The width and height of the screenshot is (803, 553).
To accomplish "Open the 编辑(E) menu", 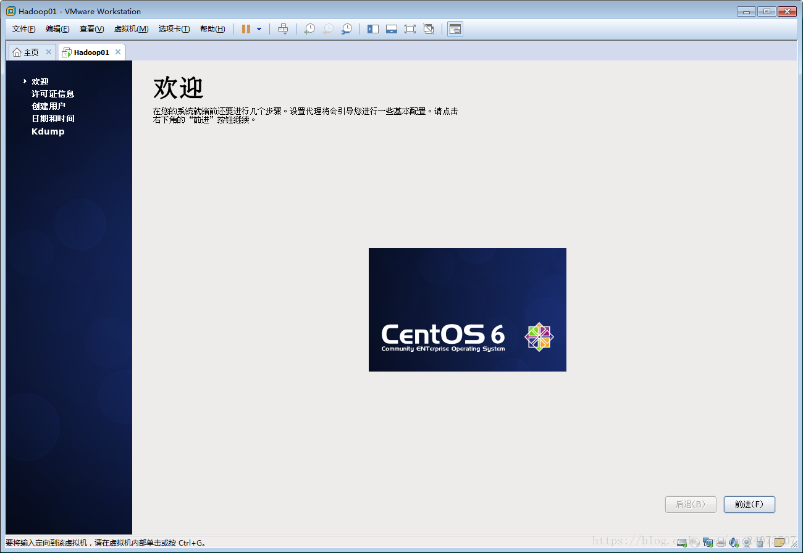I will (57, 29).
